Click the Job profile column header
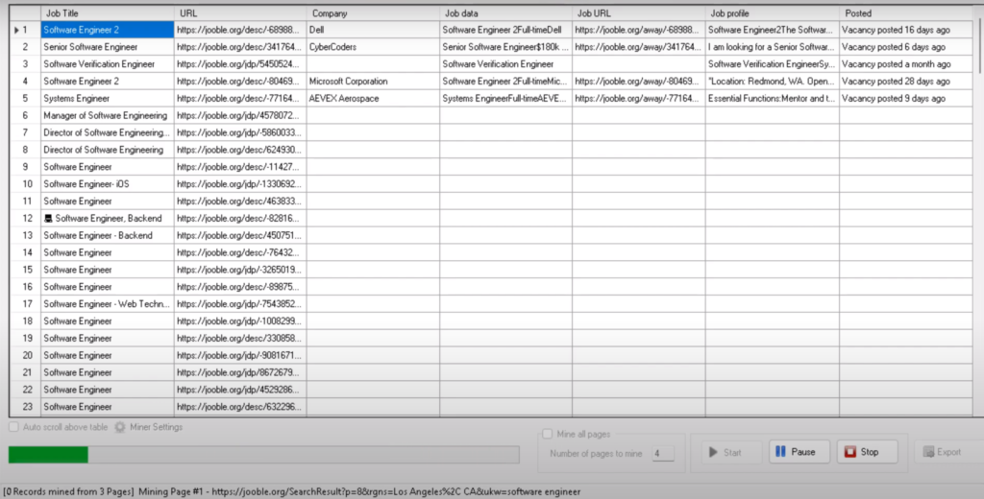This screenshot has height=499, width=984. (772, 13)
